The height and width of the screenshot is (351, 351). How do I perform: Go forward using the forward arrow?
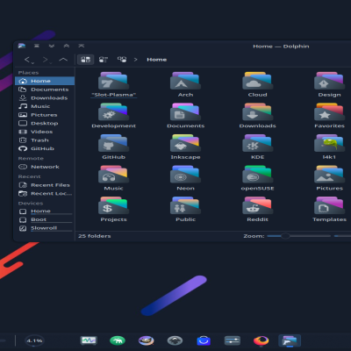coord(45,60)
